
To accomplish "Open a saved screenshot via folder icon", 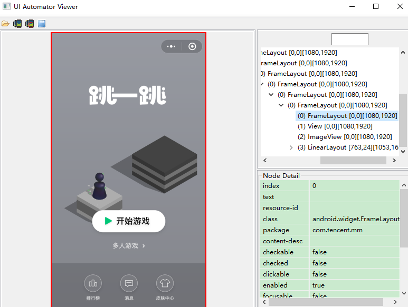I will tap(5, 24).
